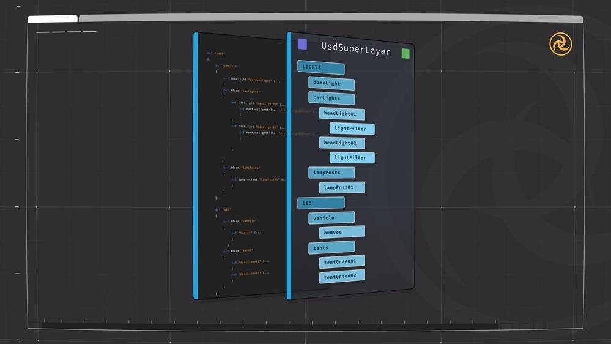This screenshot has height=344, width=611.
Task: Collapse the GEO group node
Action: pos(321,203)
